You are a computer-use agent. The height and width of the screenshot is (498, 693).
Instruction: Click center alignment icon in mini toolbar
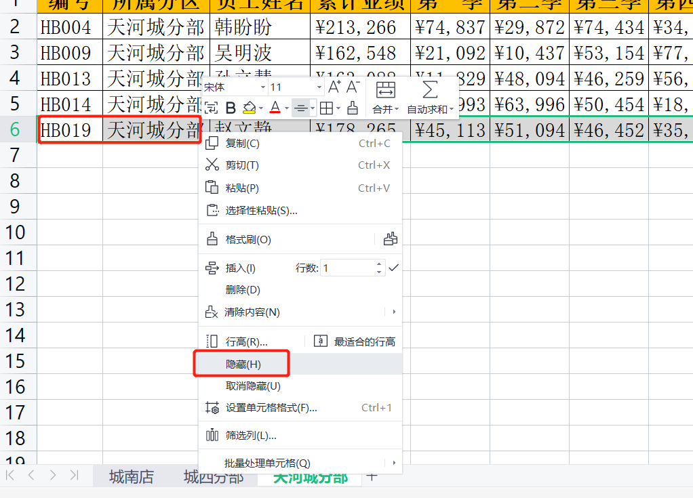click(301, 108)
